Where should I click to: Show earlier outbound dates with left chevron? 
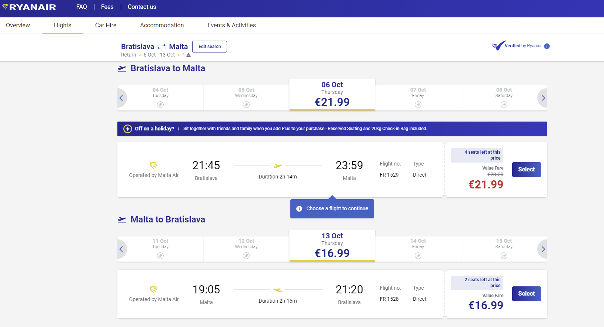coord(121,98)
